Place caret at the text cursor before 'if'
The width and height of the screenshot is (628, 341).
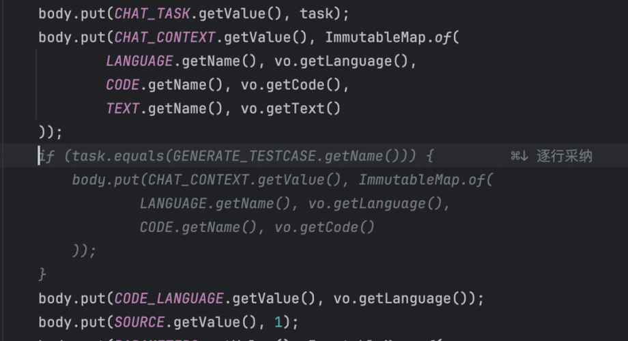point(39,156)
